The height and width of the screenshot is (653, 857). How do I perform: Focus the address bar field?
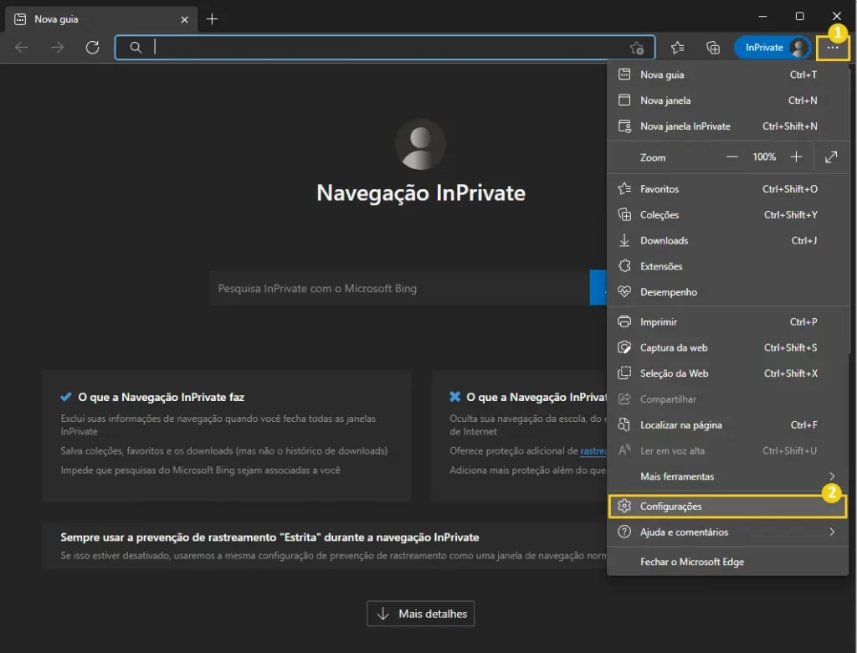[x=384, y=48]
